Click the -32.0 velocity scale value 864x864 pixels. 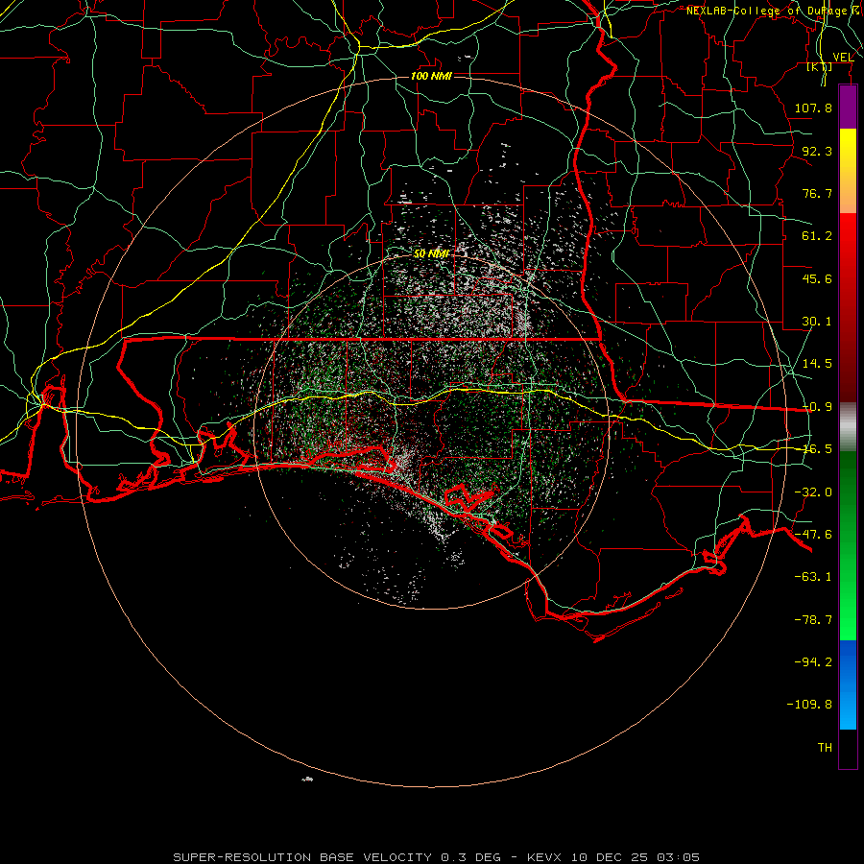[x=813, y=492]
